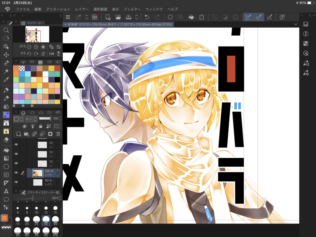
Task: Open the Information panel icon on right
Action: click(x=306, y=34)
